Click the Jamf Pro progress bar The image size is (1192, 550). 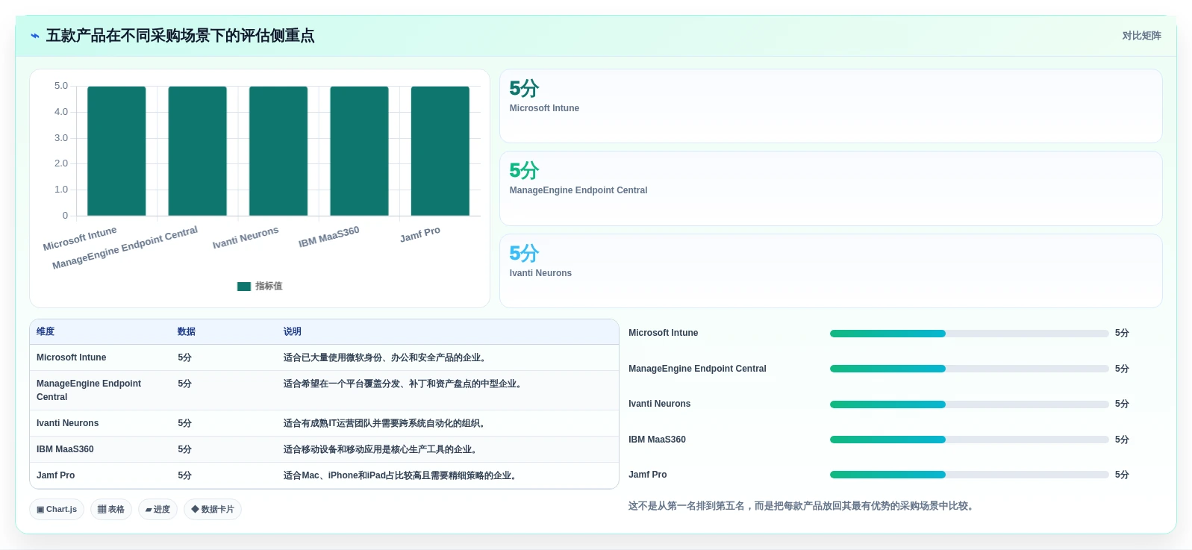pyautogui.click(x=969, y=475)
